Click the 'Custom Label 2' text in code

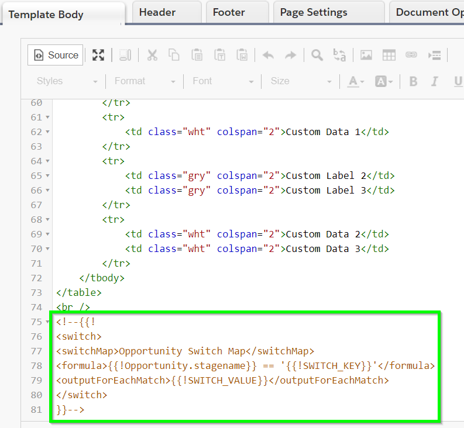pyautogui.click(x=326, y=175)
